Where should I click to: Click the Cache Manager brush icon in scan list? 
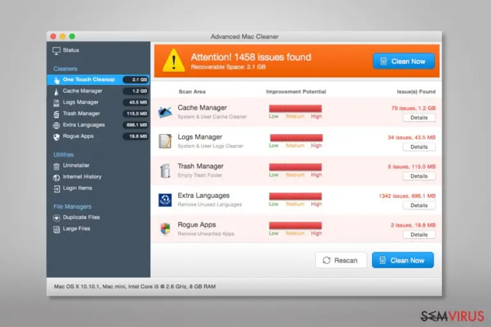(165, 112)
